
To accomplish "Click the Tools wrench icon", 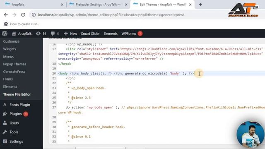I will point(5,132).
